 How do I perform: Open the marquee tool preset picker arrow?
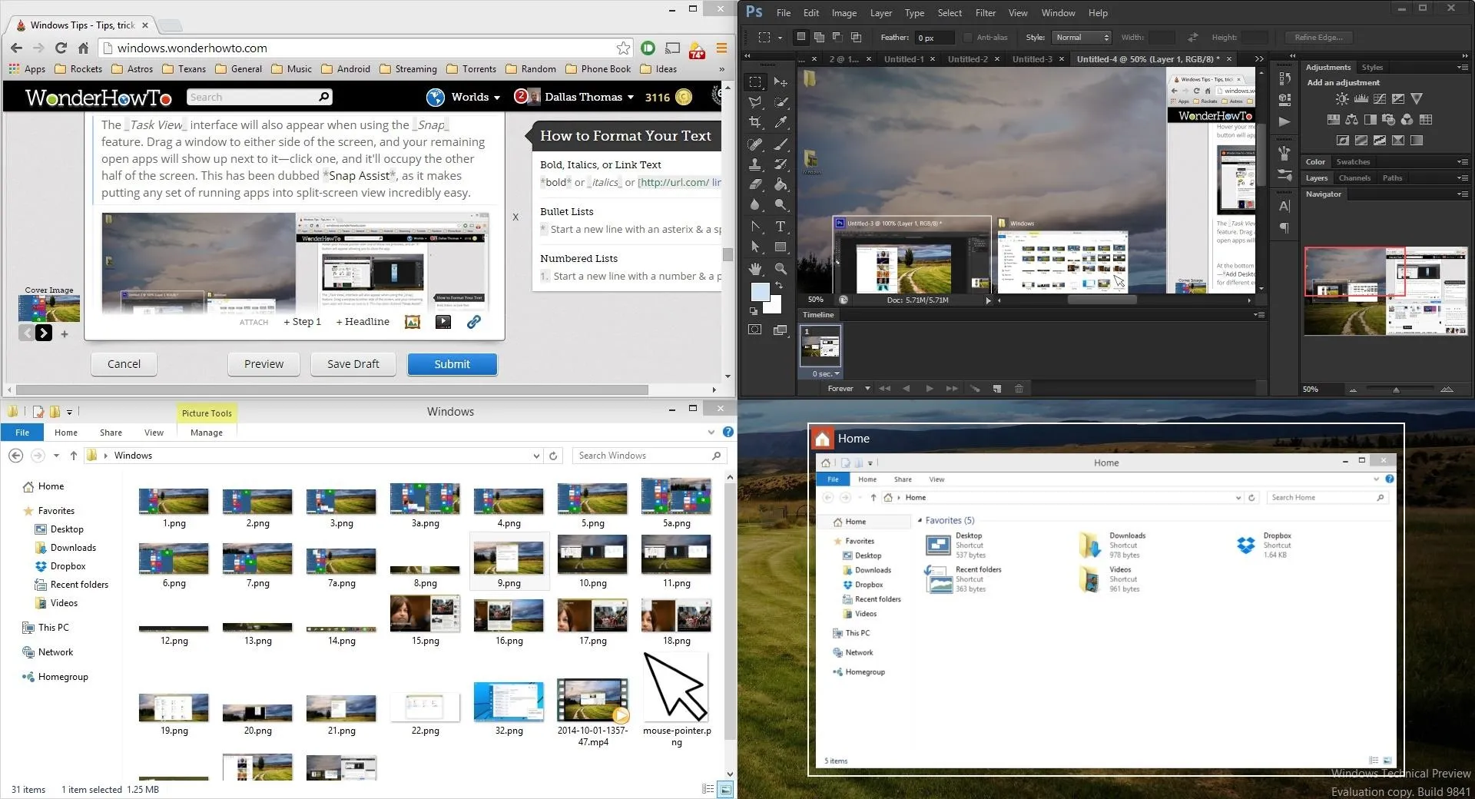click(x=780, y=38)
